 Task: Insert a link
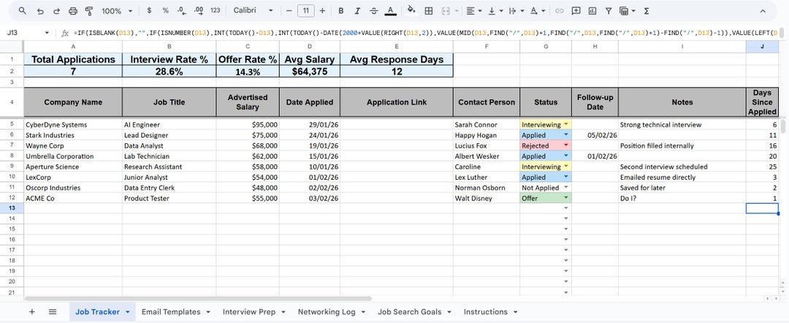(x=560, y=10)
